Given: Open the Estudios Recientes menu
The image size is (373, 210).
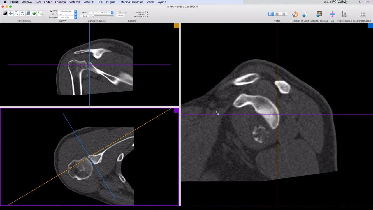Looking at the screenshot, I should click(x=131, y=2).
